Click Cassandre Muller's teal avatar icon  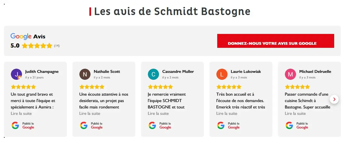[x=153, y=74]
